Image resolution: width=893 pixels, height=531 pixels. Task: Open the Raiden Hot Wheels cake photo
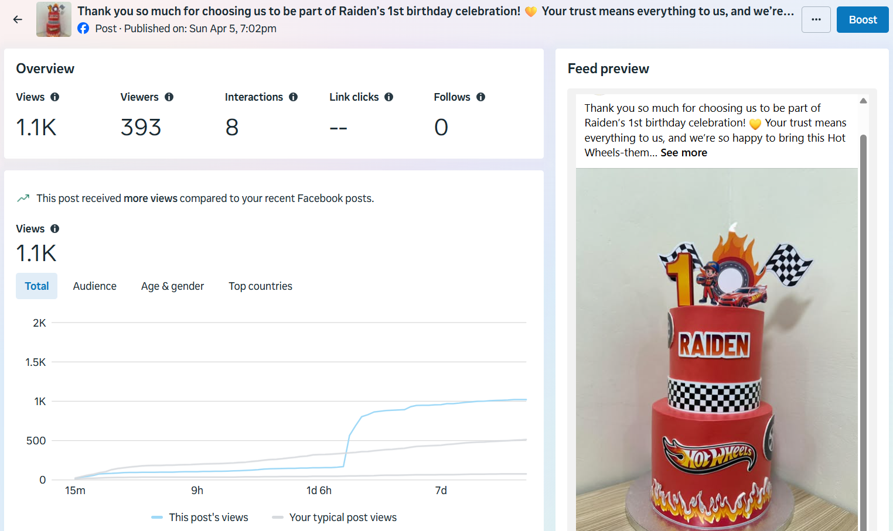tap(717, 350)
